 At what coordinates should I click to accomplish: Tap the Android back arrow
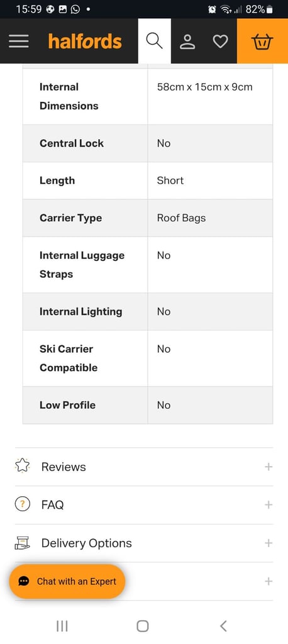223,626
